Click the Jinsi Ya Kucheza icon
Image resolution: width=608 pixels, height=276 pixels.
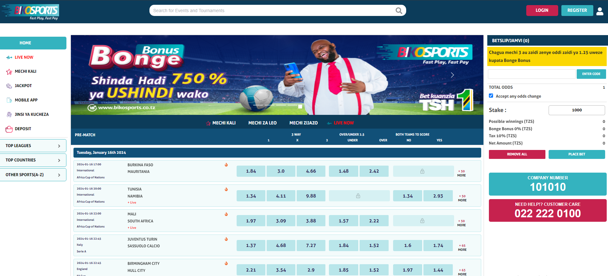[x=9, y=115]
